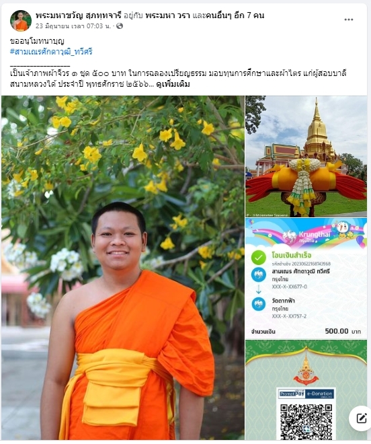Open พระมหาขวัญ สุภทฺทจารี profile name
Viewport: 371px width, 444px height.
(79, 15)
